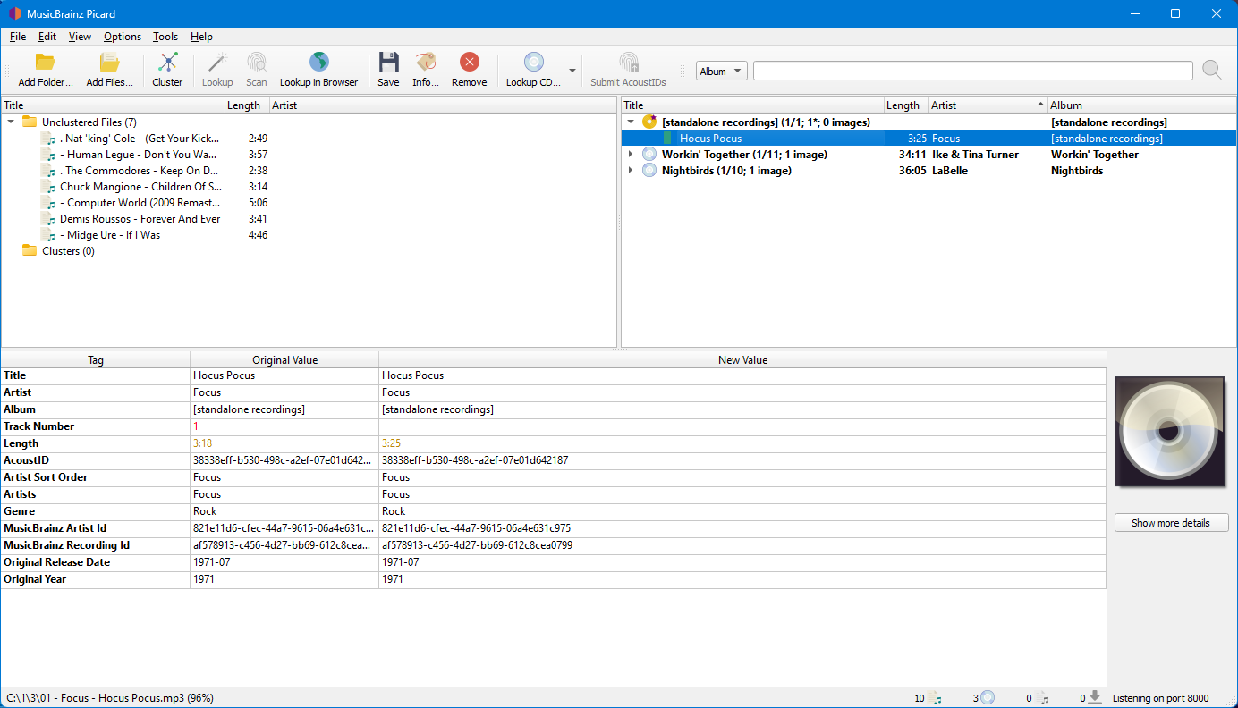
Task: Click the AcoustID new value cell
Action: pos(742,459)
